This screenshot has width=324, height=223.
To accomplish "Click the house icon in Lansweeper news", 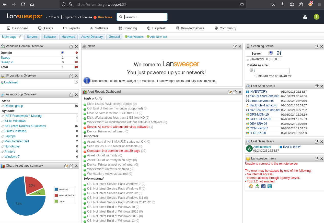I will [251, 186].
